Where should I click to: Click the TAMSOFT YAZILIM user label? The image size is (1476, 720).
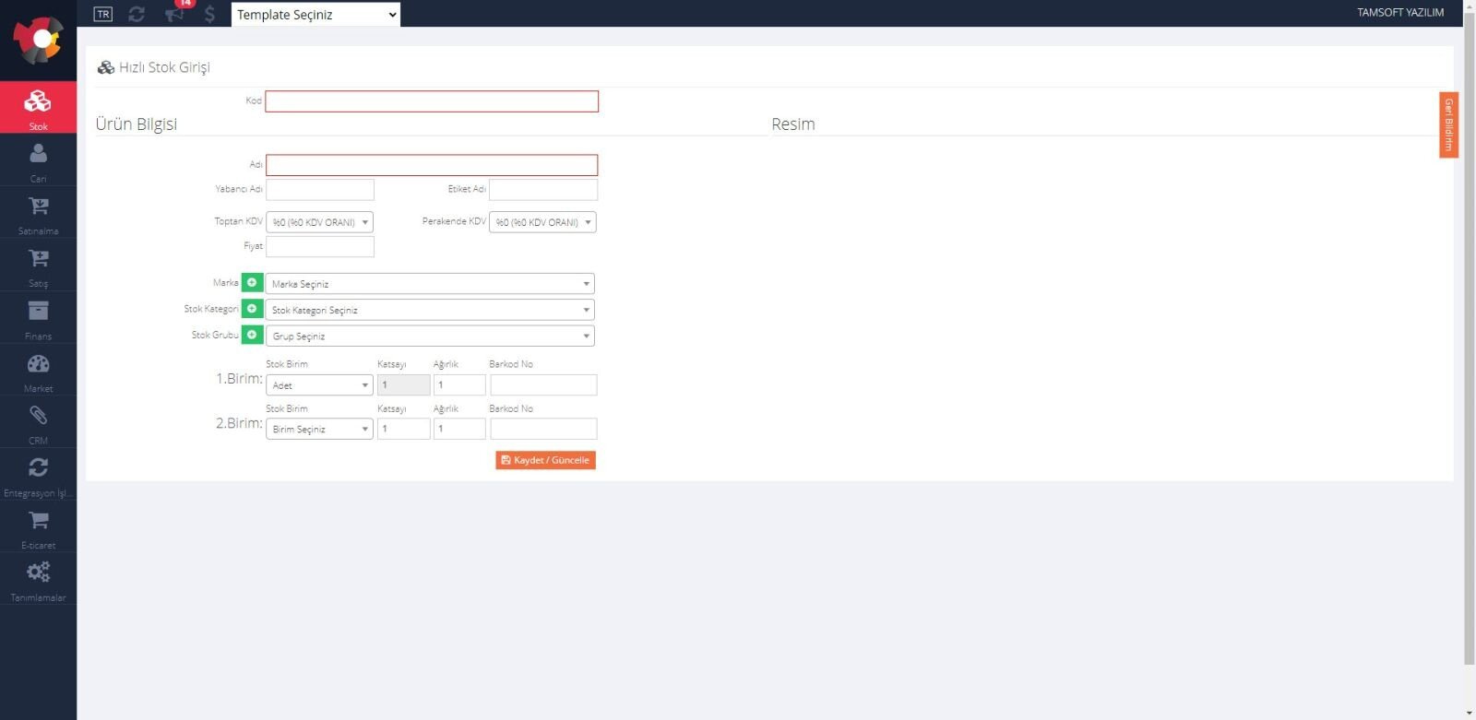point(1399,13)
